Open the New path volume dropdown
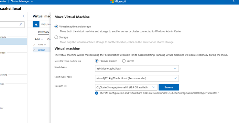Image resolution: width=239 pixels, height=123 pixels. tap(126, 87)
